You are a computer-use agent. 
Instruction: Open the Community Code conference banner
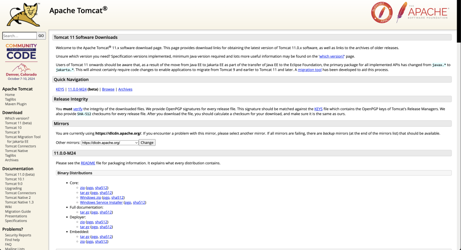coord(21,62)
